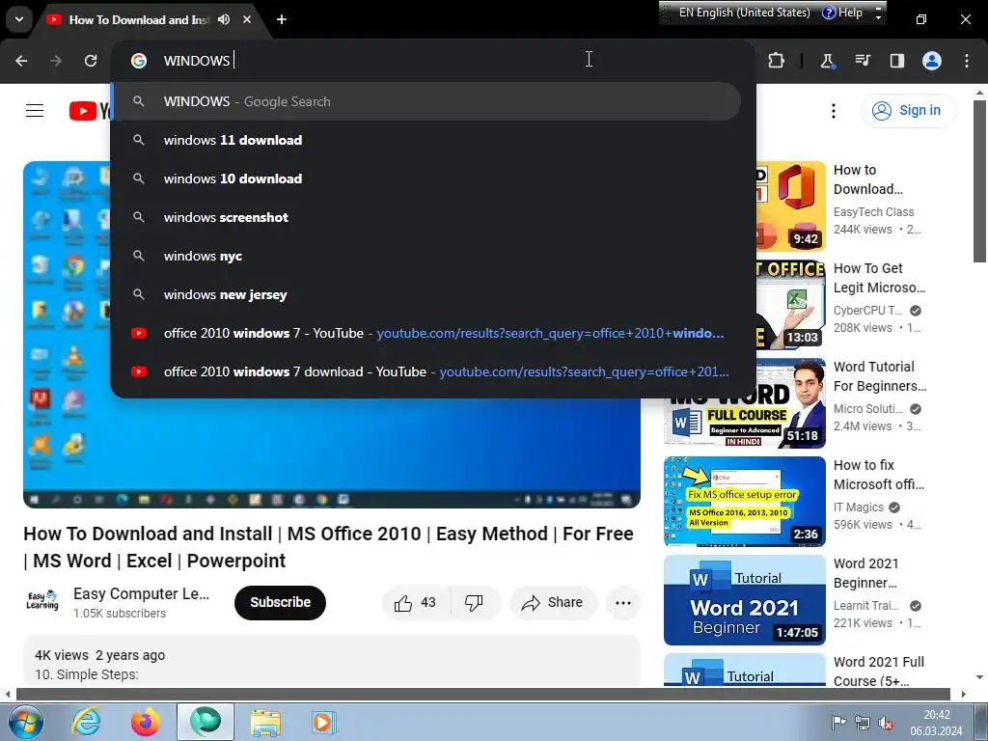
Task: Like the video with thumbs up
Action: [x=416, y=602]
